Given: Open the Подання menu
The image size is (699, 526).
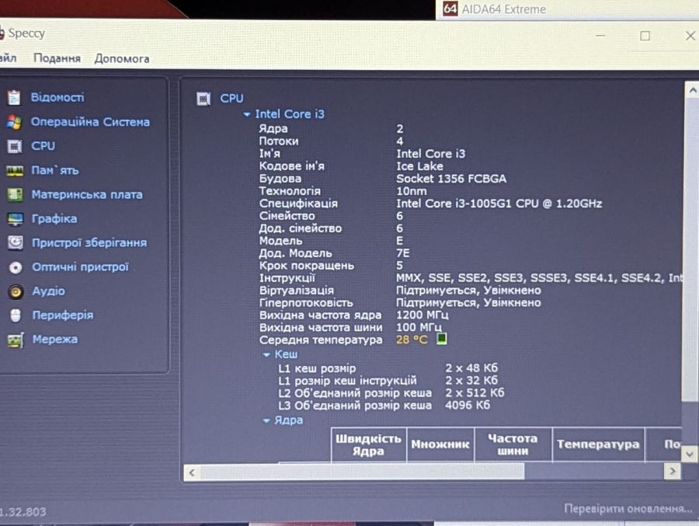Looking at the screenshot, I should [57, 58].
